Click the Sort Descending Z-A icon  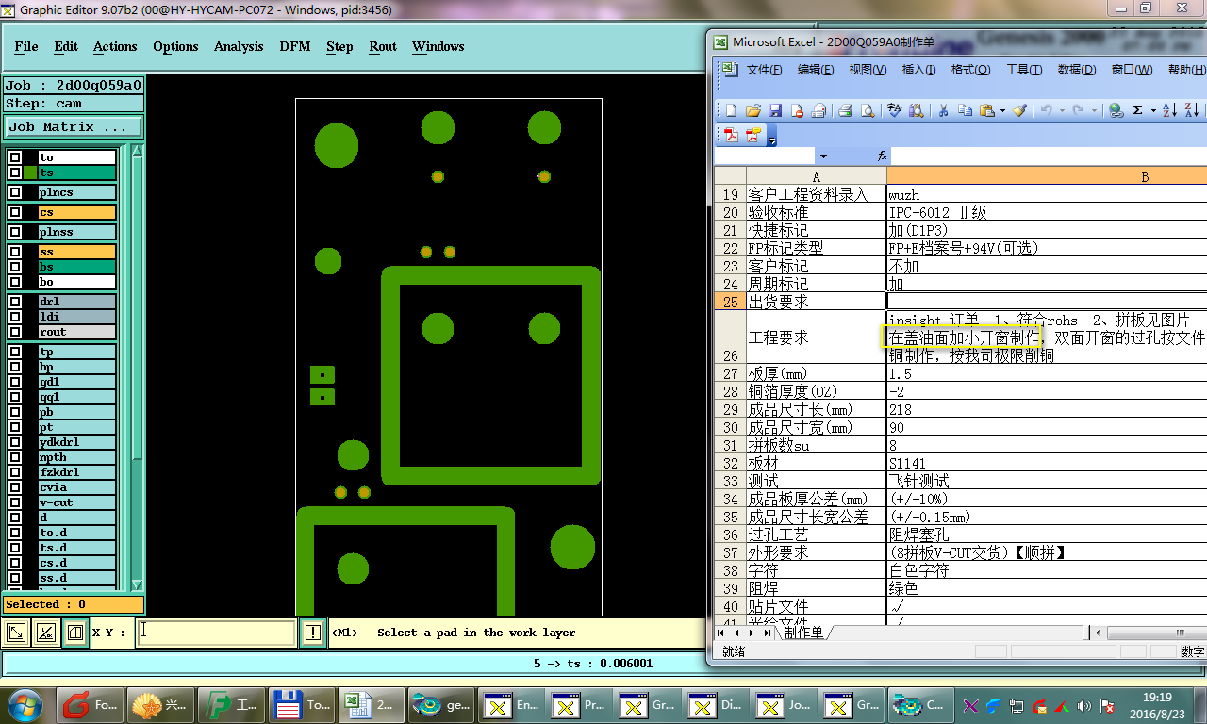[x=1191, y=110]
